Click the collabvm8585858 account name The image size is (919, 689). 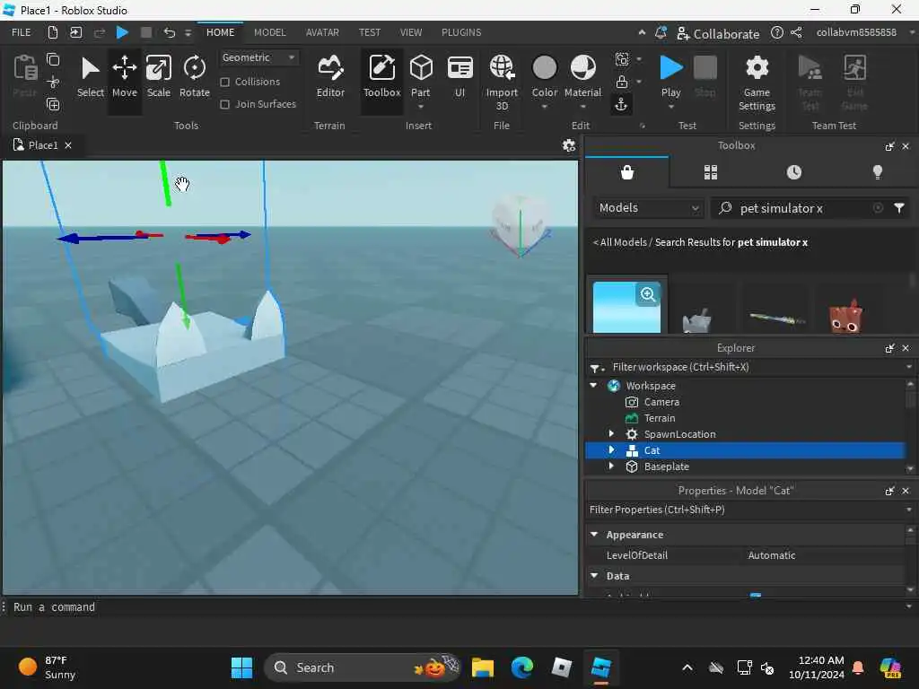(x=855, y=32)
